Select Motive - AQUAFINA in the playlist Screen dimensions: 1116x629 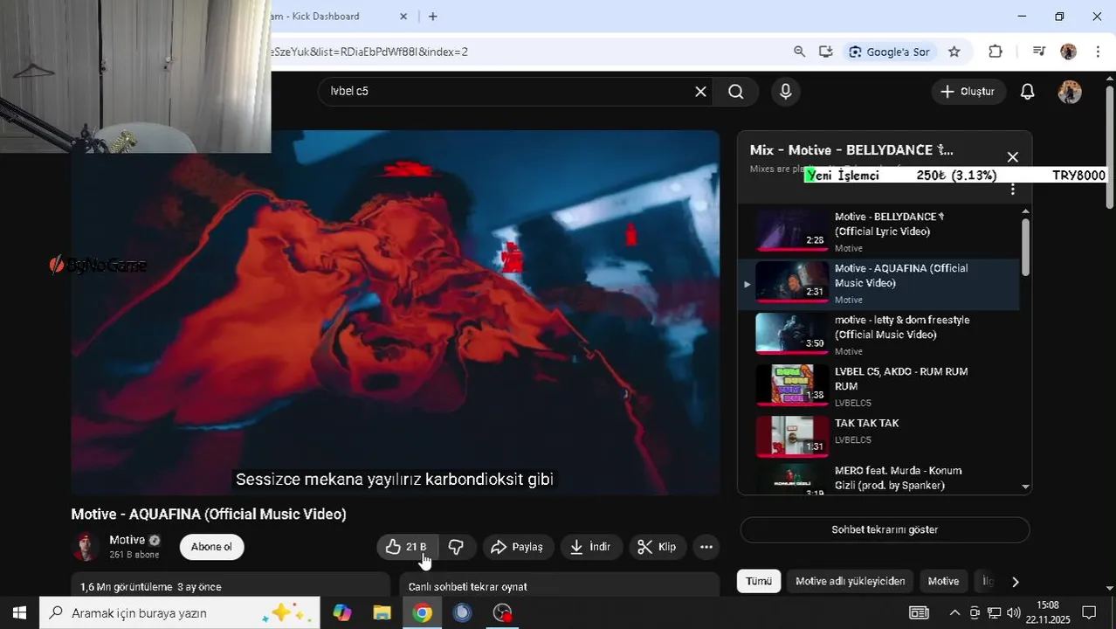coord(878,284)
